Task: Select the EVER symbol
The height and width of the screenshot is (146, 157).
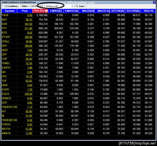Action: 5,89
